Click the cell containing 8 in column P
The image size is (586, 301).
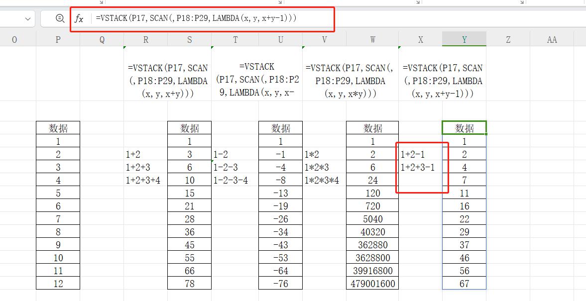[58, 232]
